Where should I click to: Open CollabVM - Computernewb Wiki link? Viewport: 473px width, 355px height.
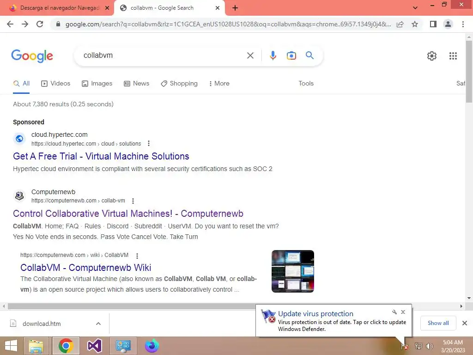tap(85, 268)
